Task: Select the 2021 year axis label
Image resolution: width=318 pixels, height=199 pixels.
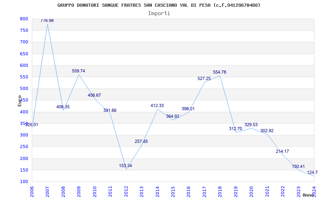Action: 267,191
